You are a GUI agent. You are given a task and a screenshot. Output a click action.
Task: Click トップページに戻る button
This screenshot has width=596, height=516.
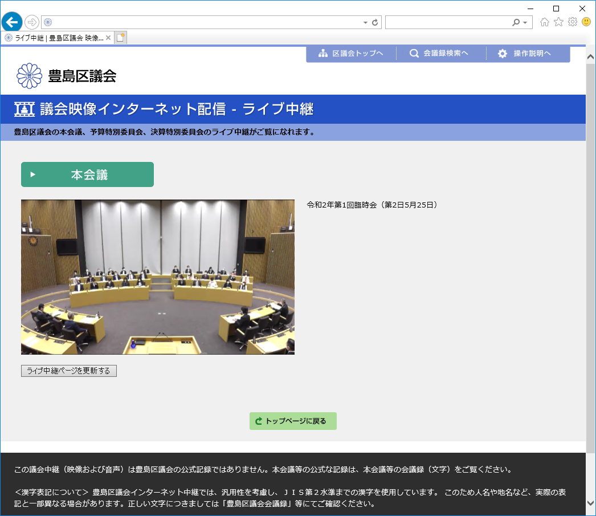[293, 421]
